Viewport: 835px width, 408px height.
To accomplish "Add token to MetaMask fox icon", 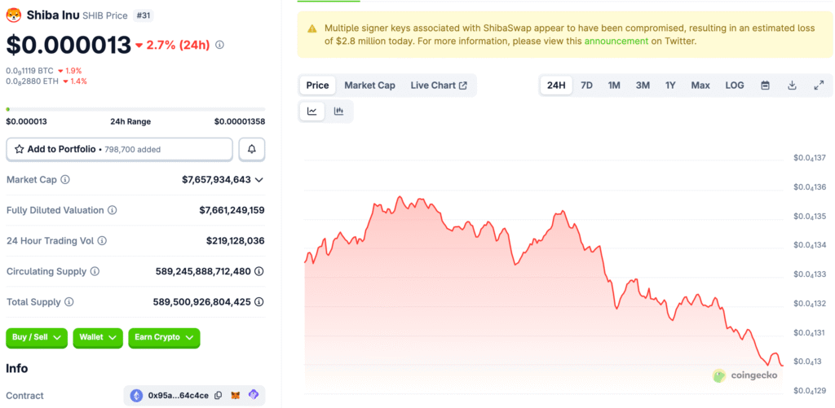I will 236,396.
